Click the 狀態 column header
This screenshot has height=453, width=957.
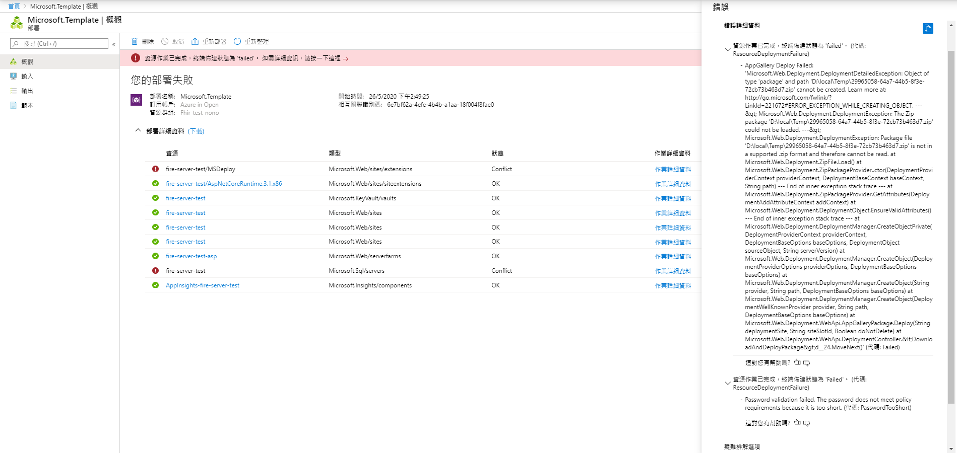tap(497, 154)
